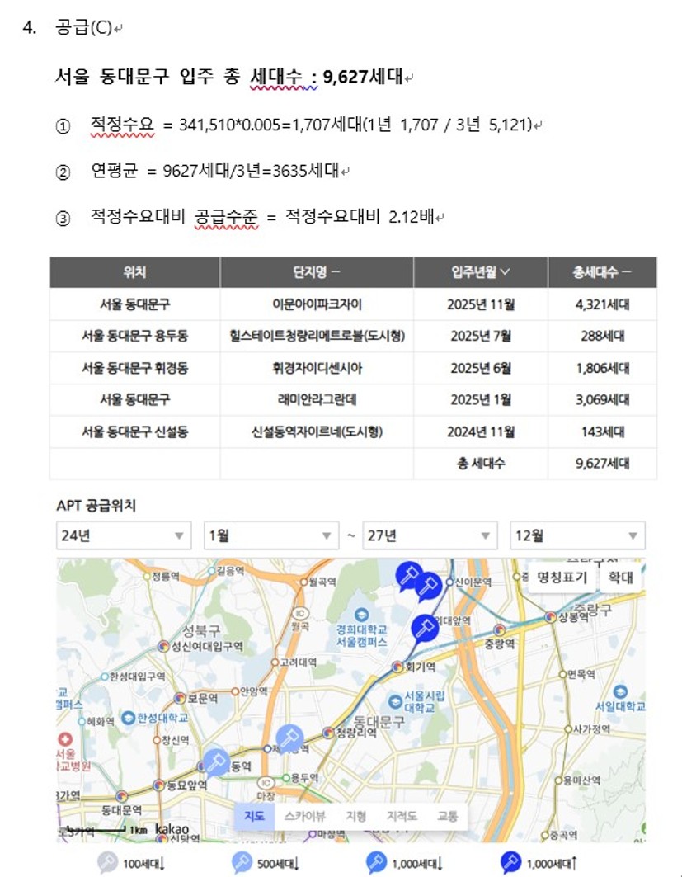
Task: Click the light blue marker at 제기동역
Action: [289, 738]
